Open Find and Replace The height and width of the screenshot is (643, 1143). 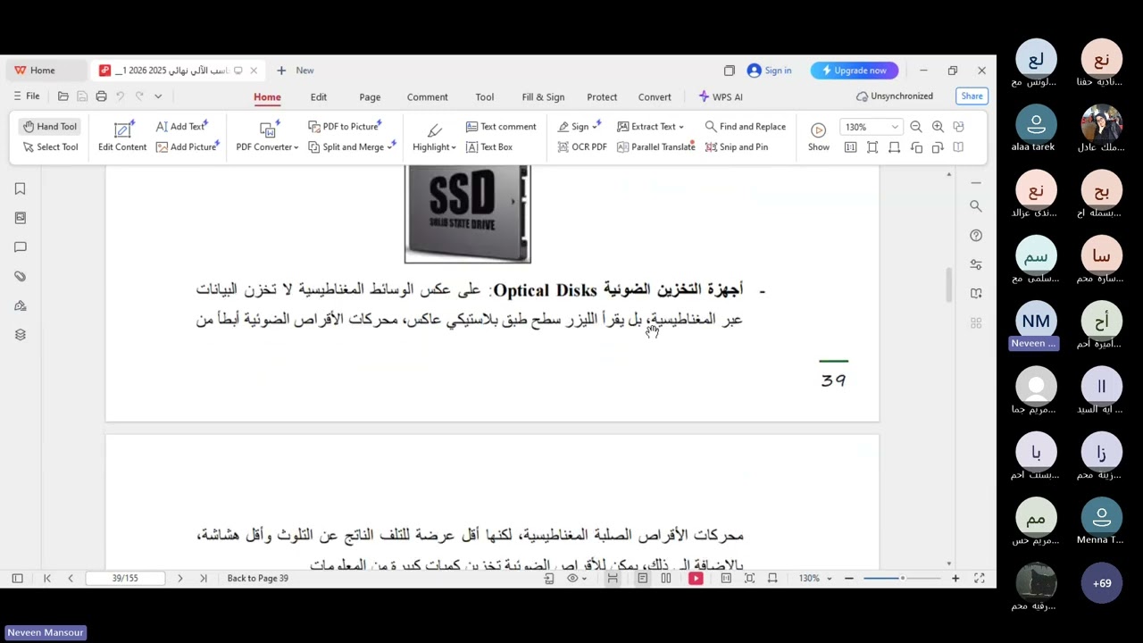pos(746,127)
